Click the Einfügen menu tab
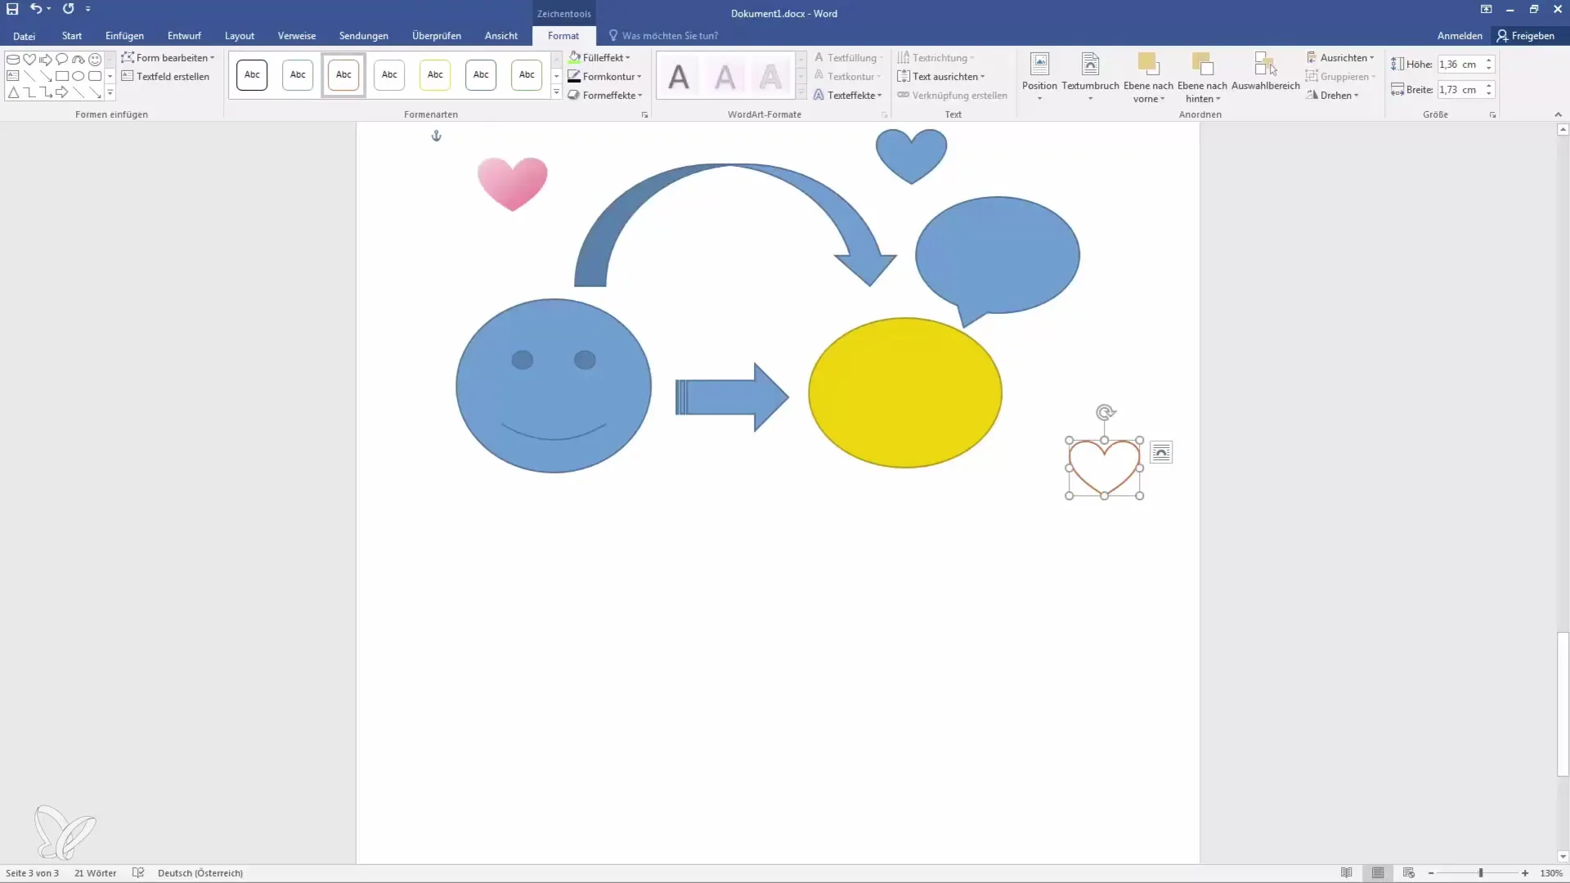The height and width of the screenshot is (883, 1570). pos(124,36)
